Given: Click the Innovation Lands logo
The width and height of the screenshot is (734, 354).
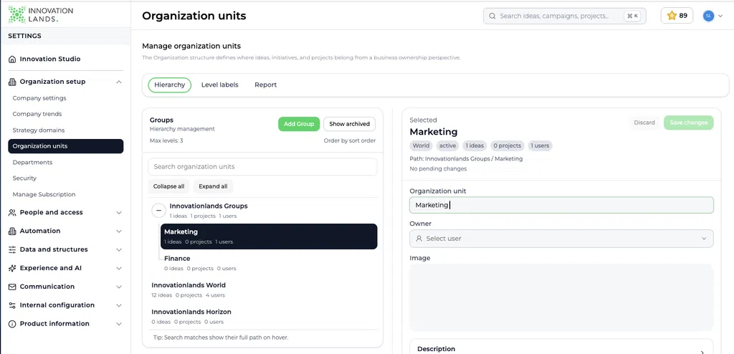Looking at the screenshot, I should [x=40, y=14].
